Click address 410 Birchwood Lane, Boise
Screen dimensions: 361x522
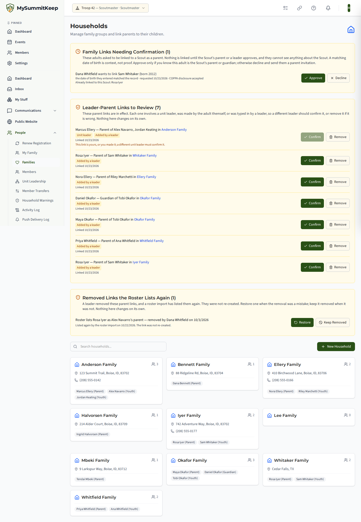pyautogui.click(x=299, y=373)
